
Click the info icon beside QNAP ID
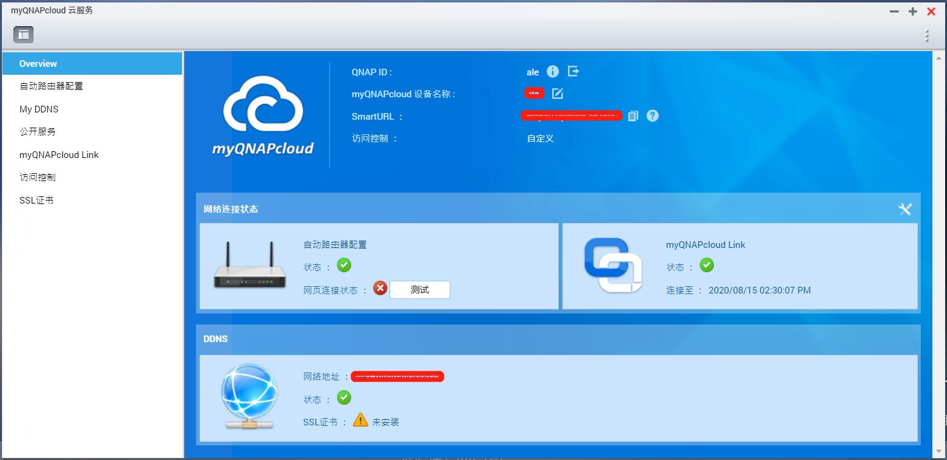point(553,72)
